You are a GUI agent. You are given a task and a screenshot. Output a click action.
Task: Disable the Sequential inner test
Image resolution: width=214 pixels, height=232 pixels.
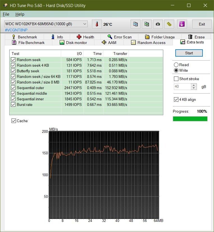click(13, 99)
